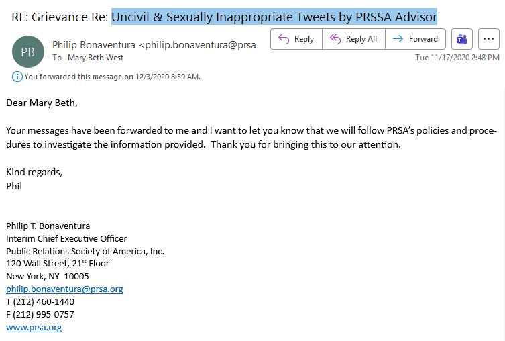Screen dimensions: 505x341
Task: Open the www.prsa.org website link
Action: [34, 328]
